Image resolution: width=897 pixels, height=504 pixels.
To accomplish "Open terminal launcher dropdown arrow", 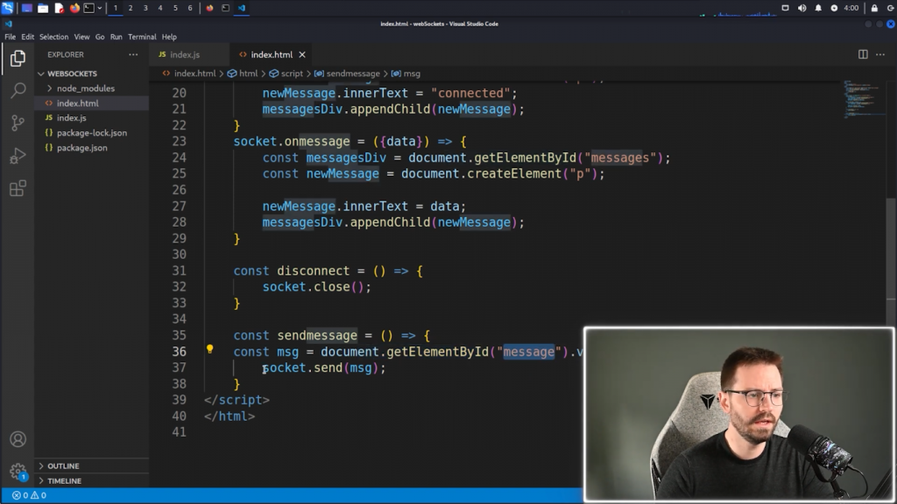I will (100, 8).
